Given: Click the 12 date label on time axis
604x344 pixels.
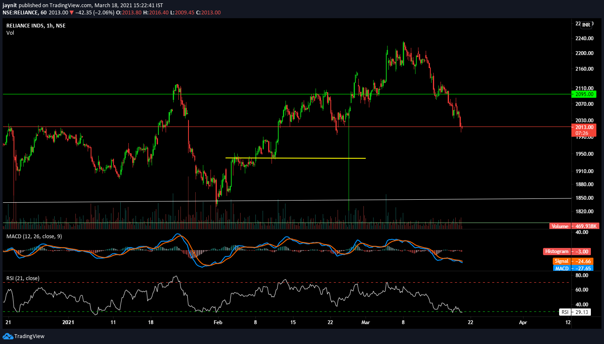Looking at the screenshot, I should 568,322.
